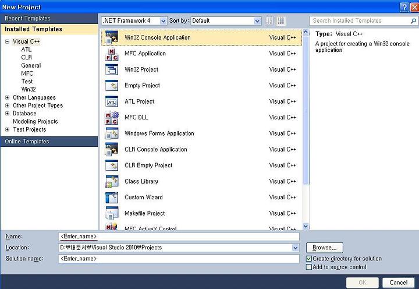Click the Solution name input field

179,259
